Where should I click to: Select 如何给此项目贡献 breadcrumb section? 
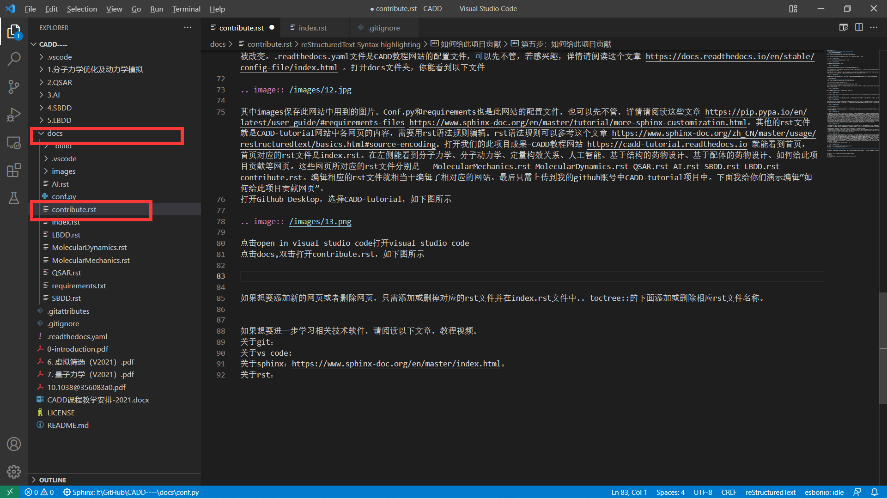pyautogui.click(x=466, y=44)
